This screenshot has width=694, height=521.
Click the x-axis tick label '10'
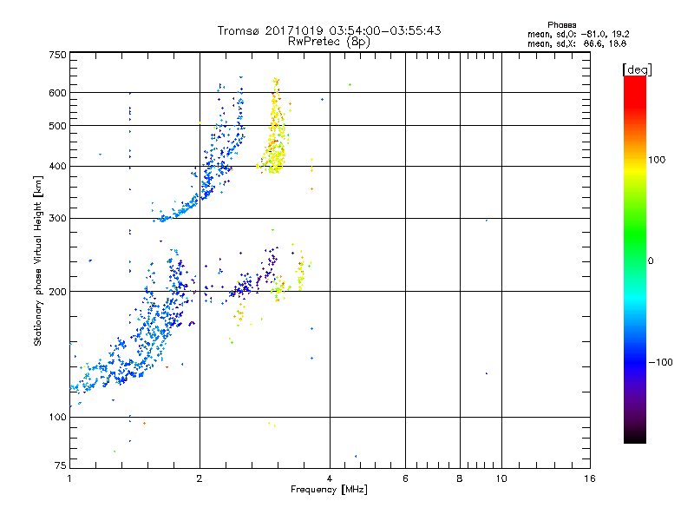click(501, 478)
